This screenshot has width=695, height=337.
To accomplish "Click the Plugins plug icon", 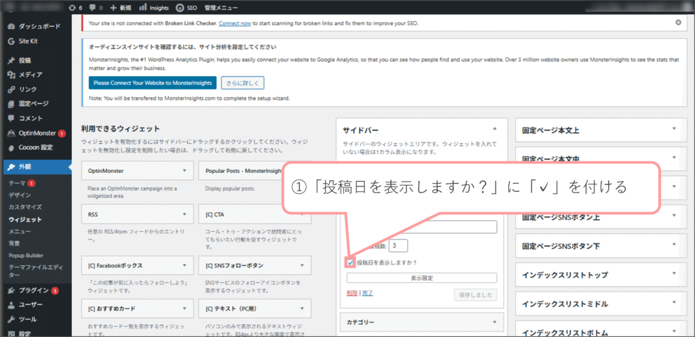I will click(x=12, y=290).
